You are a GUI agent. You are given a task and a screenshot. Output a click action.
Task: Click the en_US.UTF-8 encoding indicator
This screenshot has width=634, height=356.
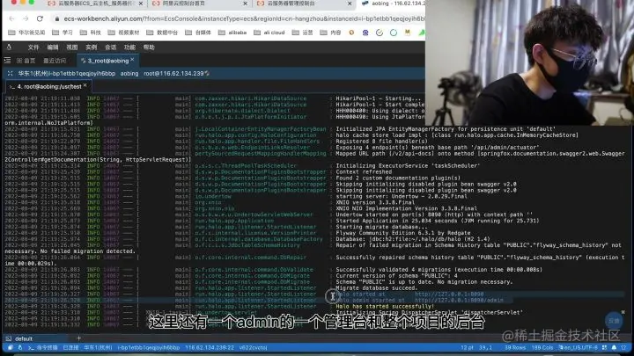pos(579,347)
